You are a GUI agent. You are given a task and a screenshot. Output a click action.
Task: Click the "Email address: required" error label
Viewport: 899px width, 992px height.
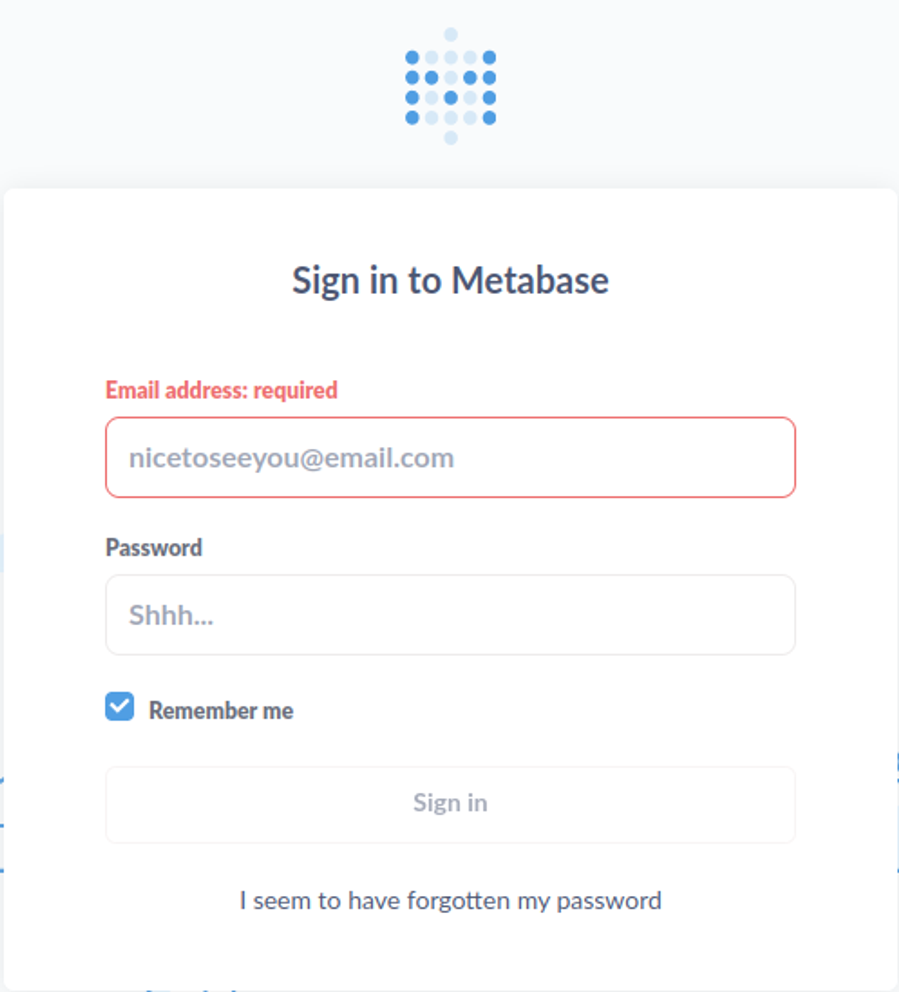pyautogui.click(x=221, y=390)
